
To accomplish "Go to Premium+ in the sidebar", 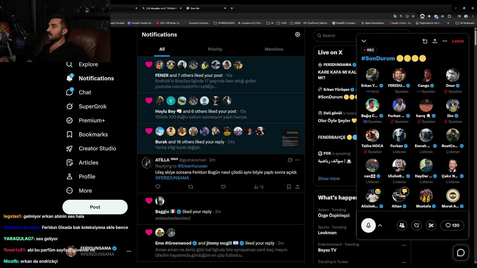I will tap(85, 121).
